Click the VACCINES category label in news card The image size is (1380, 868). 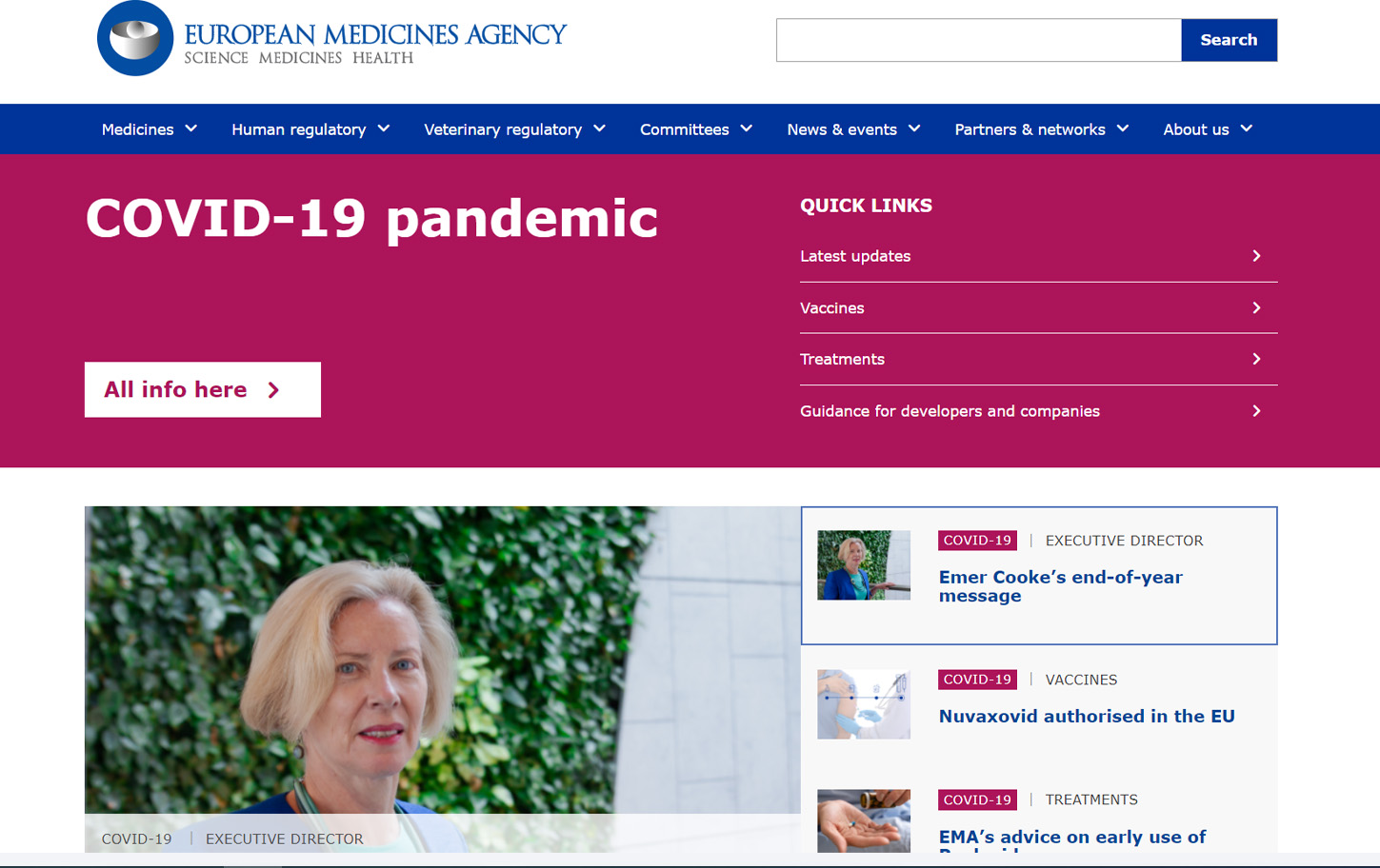(1081, 680)
